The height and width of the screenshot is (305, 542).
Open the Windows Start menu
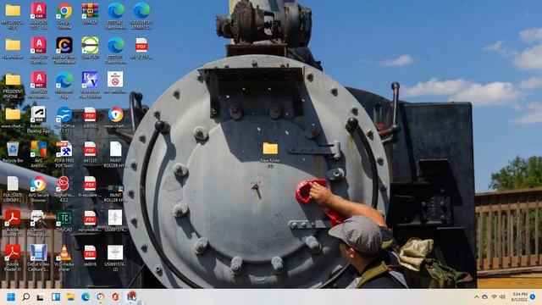11,297
